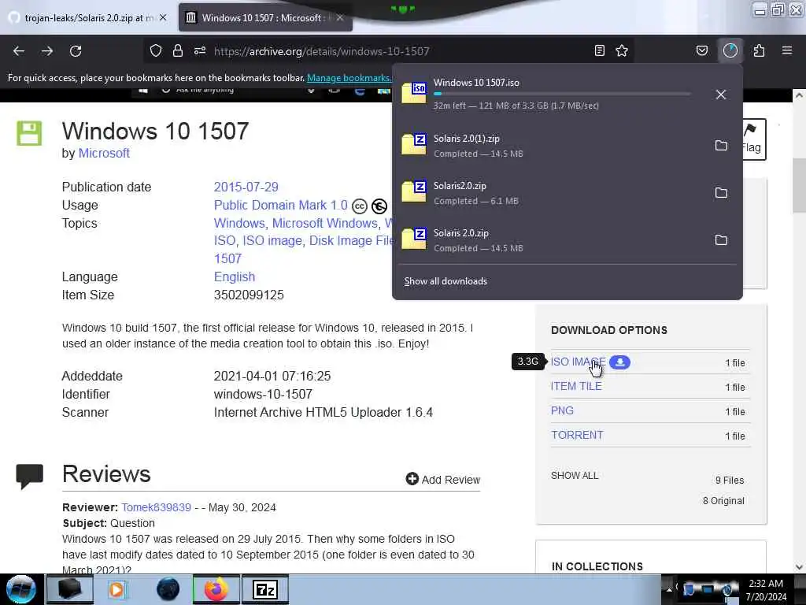Open Firefox application menu
The width and height of the screenshot is (806, 605).
tap(787, 50)
